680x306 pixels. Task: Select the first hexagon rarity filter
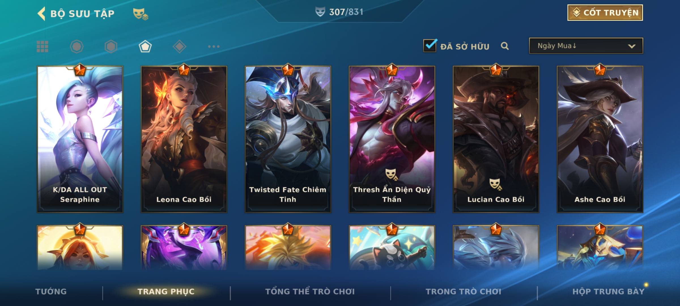[x=76, y=46]
